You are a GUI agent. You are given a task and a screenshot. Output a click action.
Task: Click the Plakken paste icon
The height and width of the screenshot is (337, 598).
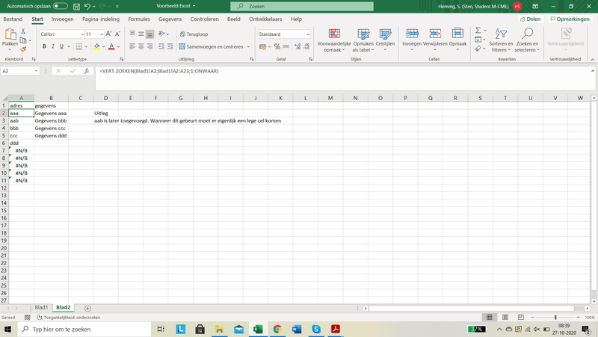(10, 35)
